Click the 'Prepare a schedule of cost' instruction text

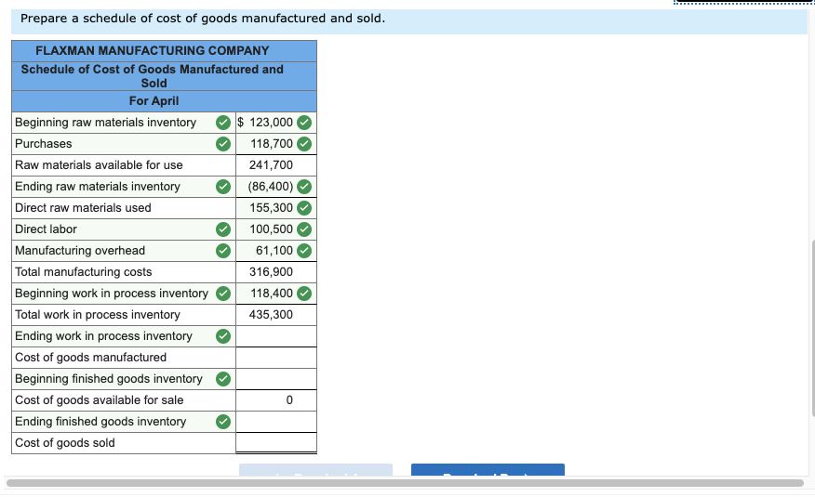(x=203, y=19)
